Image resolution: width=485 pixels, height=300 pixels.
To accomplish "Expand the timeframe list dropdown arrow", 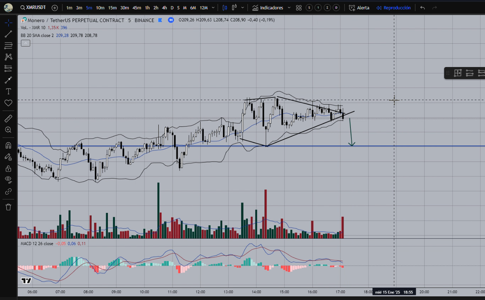I will pyautogui.click(x=213, y=8).
